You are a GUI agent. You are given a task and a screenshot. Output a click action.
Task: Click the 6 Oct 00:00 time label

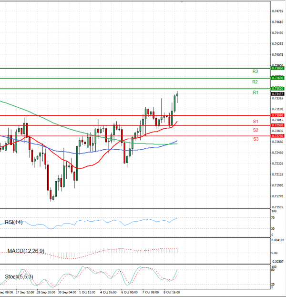click(x=130, y=292)
